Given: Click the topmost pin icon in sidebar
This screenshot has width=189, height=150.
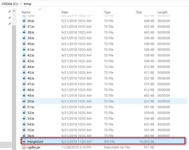Looking at the screenshot, I should pos(9,12).
